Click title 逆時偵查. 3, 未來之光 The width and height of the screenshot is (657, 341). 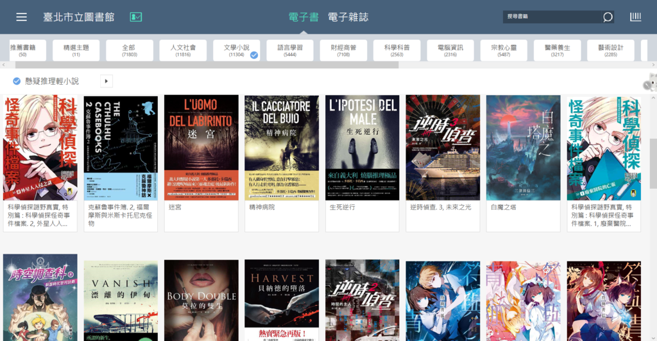(x=440, y=207)
